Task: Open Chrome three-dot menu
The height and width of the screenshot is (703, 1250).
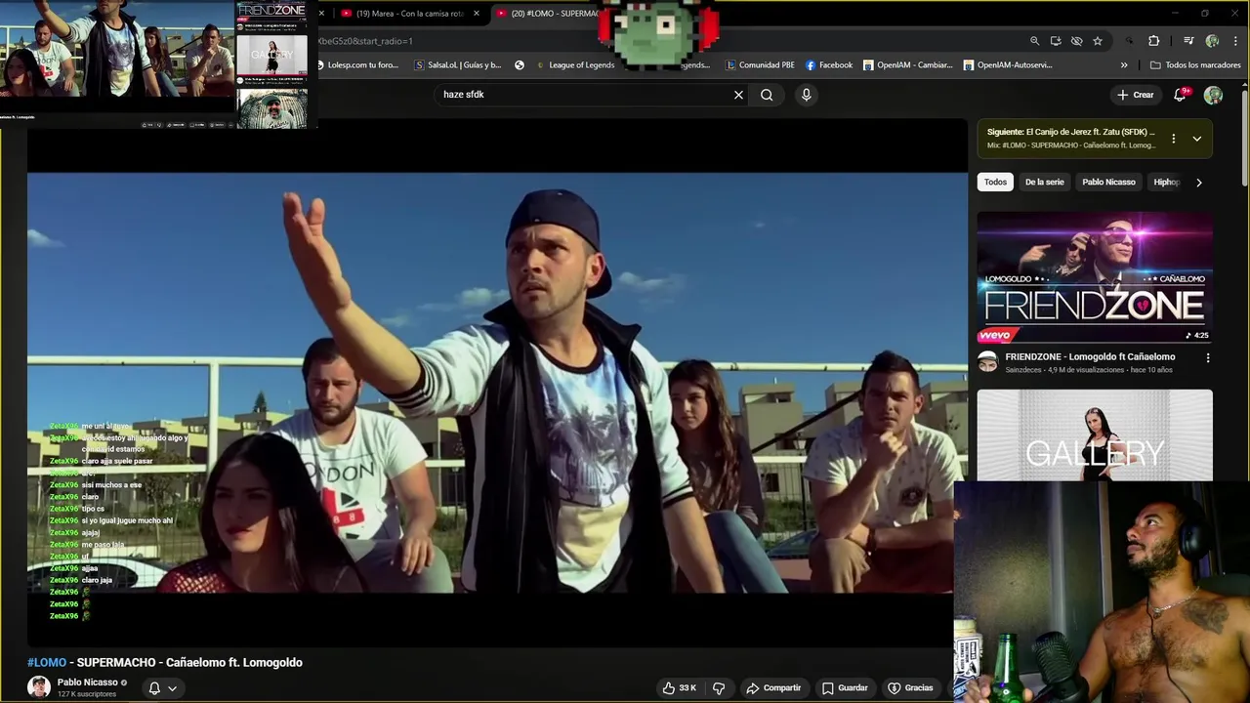Action: tap(1235, 41)
